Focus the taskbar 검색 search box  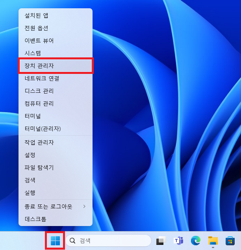click(x=108, y=241)
